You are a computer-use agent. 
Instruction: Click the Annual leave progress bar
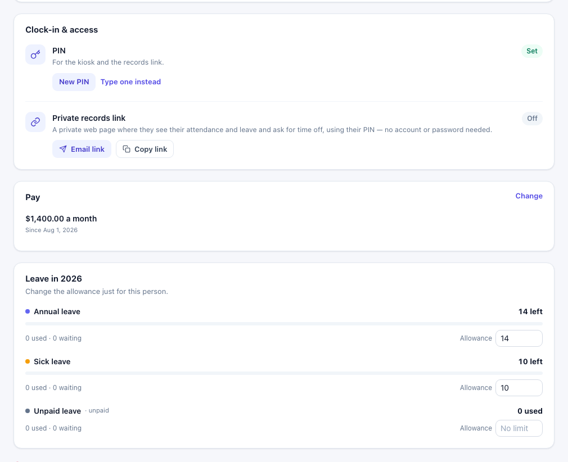[284, 324]
